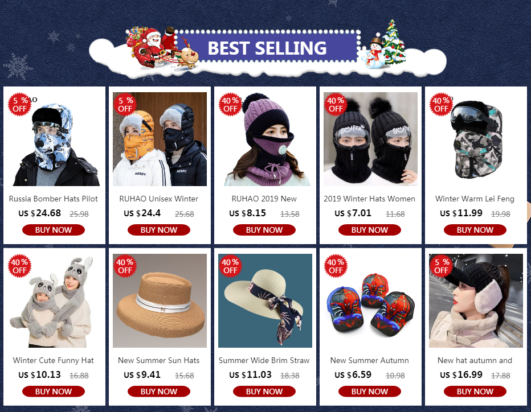Click BUY NOW for Russia Bomber Hats Pilot
The height and width of the screenshot is (412, 531).
pyautogui.click(x=54, y=230)
